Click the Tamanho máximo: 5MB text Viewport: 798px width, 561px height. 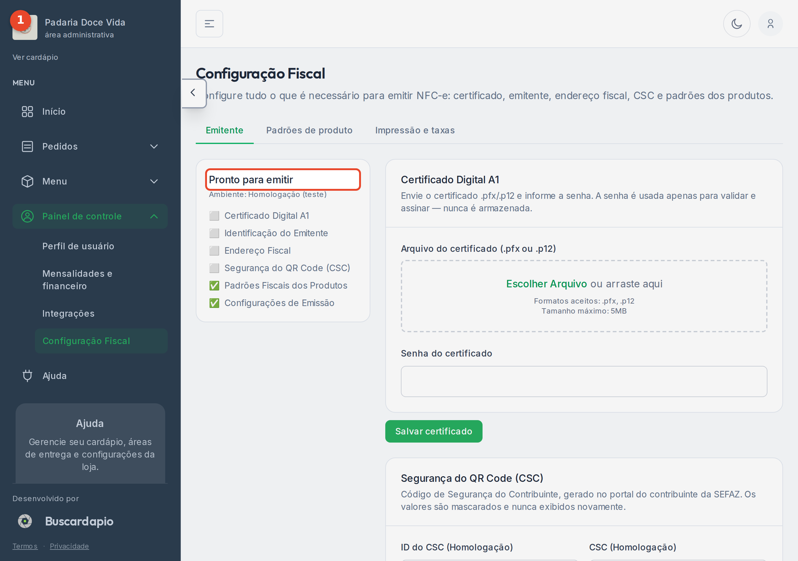[584, 311]
